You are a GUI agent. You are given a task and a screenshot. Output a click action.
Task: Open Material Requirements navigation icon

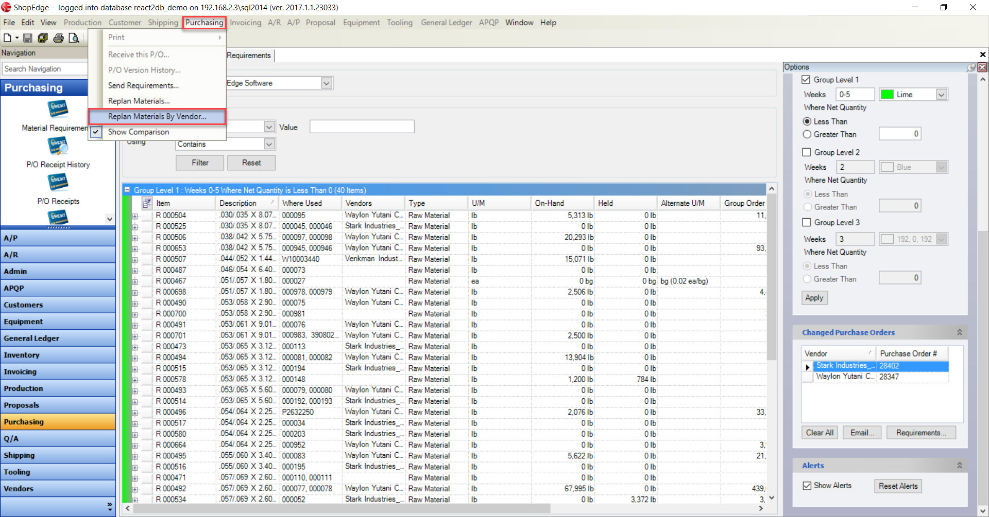click(x=58, y=110)
